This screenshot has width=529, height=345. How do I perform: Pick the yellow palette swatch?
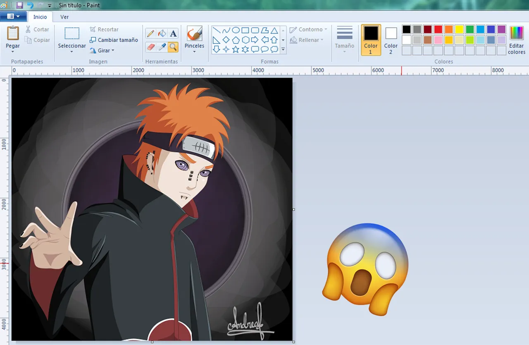coord(459,29)
